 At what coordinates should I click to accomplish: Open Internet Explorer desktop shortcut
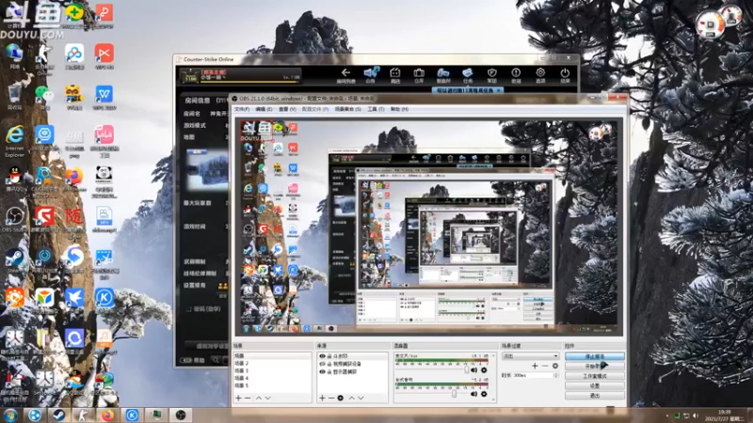pos(14,142)
